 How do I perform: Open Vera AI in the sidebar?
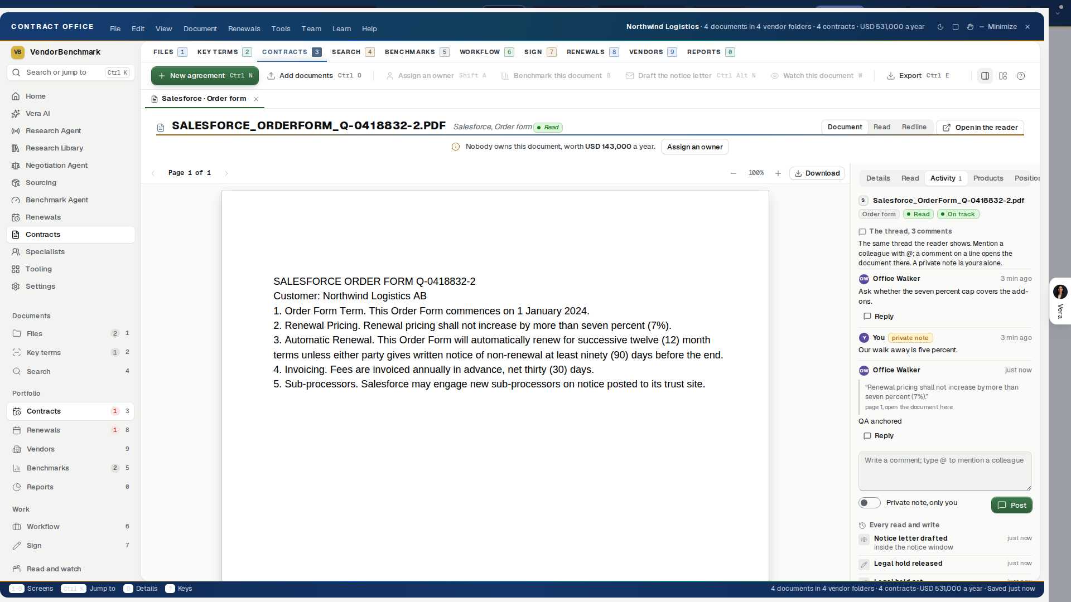click(x=70, y=114)
